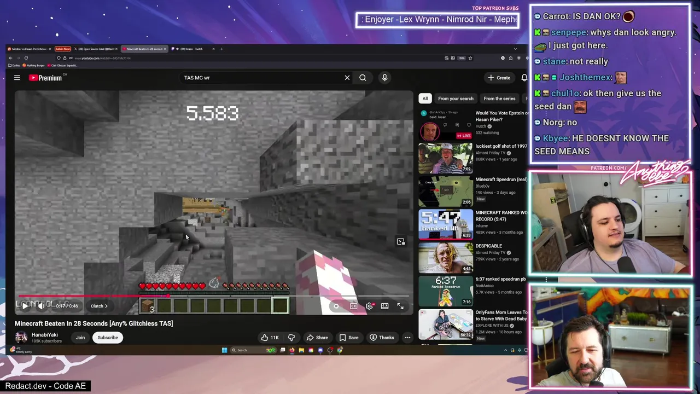Open the YouTube hamburger guide menu
Image resolution: width=700 pixels, height=394 pixels.
click(x=17, y=78)
